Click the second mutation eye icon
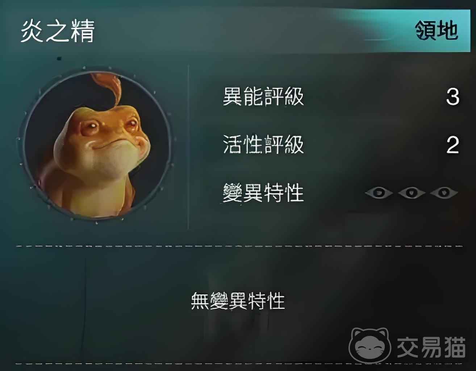The width and height of the screenshot is (476, 371). tap(411, 192)
